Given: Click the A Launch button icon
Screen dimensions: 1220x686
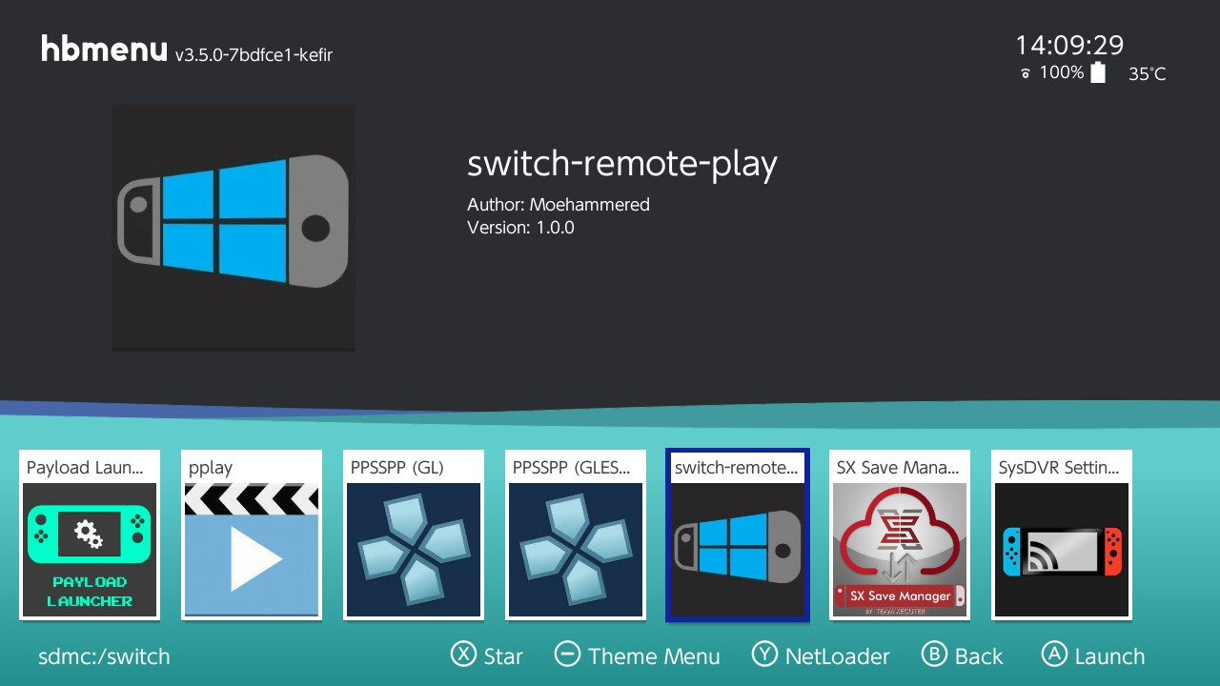Looking at the screenshot, I should (x=1053, y=654).
